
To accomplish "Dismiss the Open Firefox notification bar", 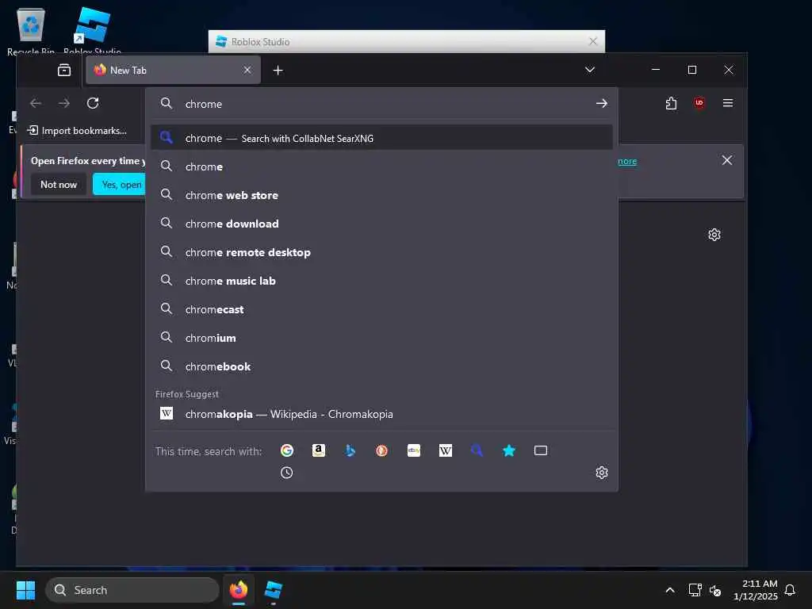I will [727, 160].
